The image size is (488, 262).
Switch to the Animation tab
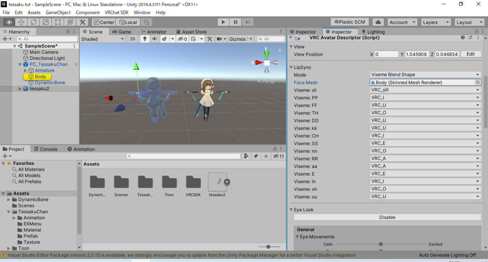81,149
